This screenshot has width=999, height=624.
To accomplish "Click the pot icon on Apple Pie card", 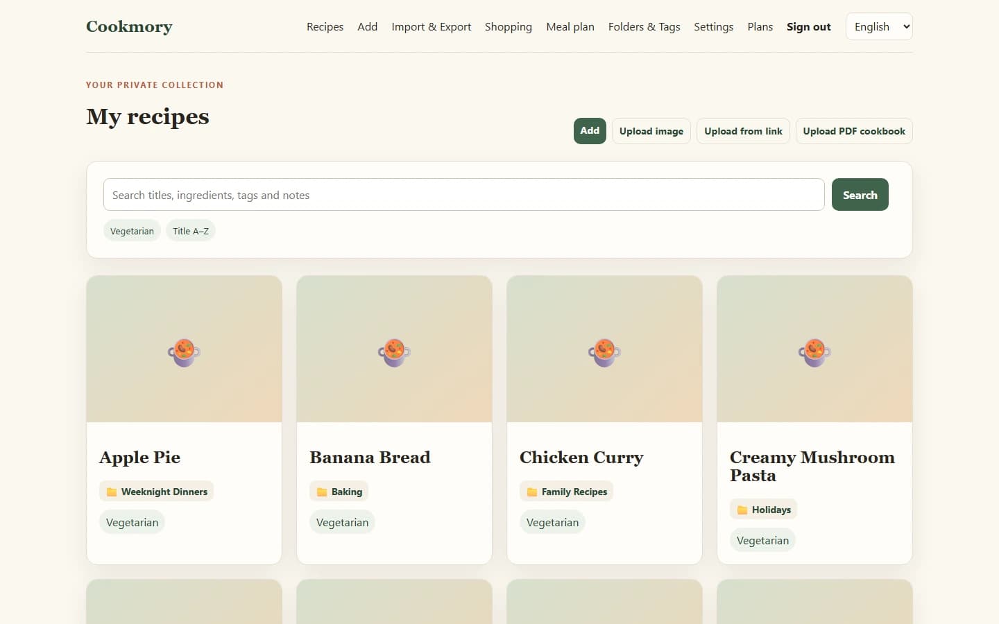I will tap(184, 352).
